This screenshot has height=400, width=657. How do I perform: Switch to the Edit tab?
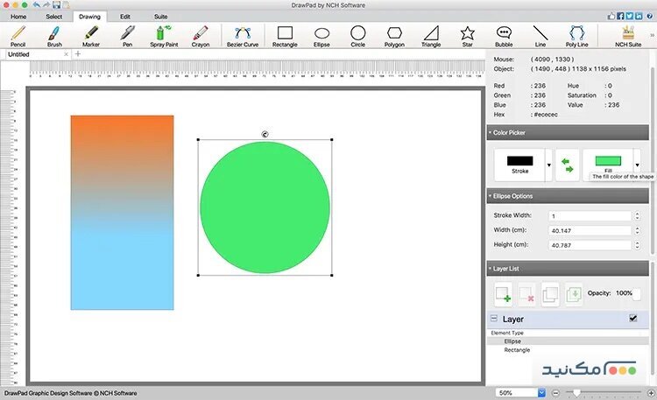coord(125,17)
